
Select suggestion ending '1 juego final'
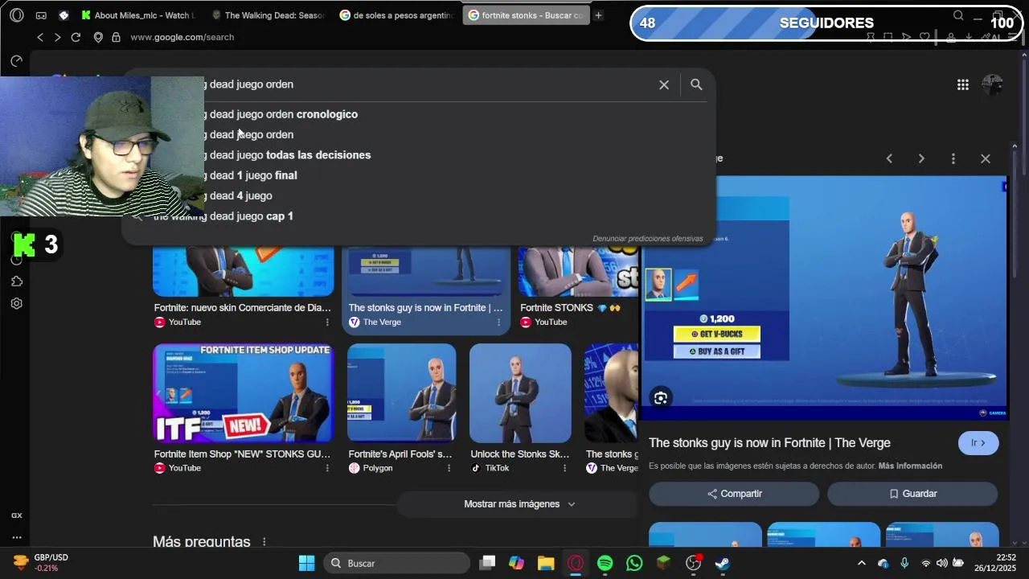click(418, 175)
